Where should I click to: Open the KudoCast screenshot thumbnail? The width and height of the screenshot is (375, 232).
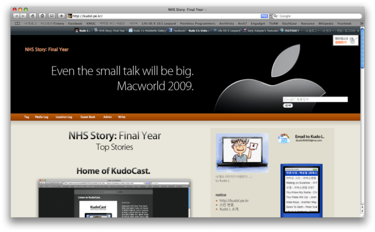(114, 198)
